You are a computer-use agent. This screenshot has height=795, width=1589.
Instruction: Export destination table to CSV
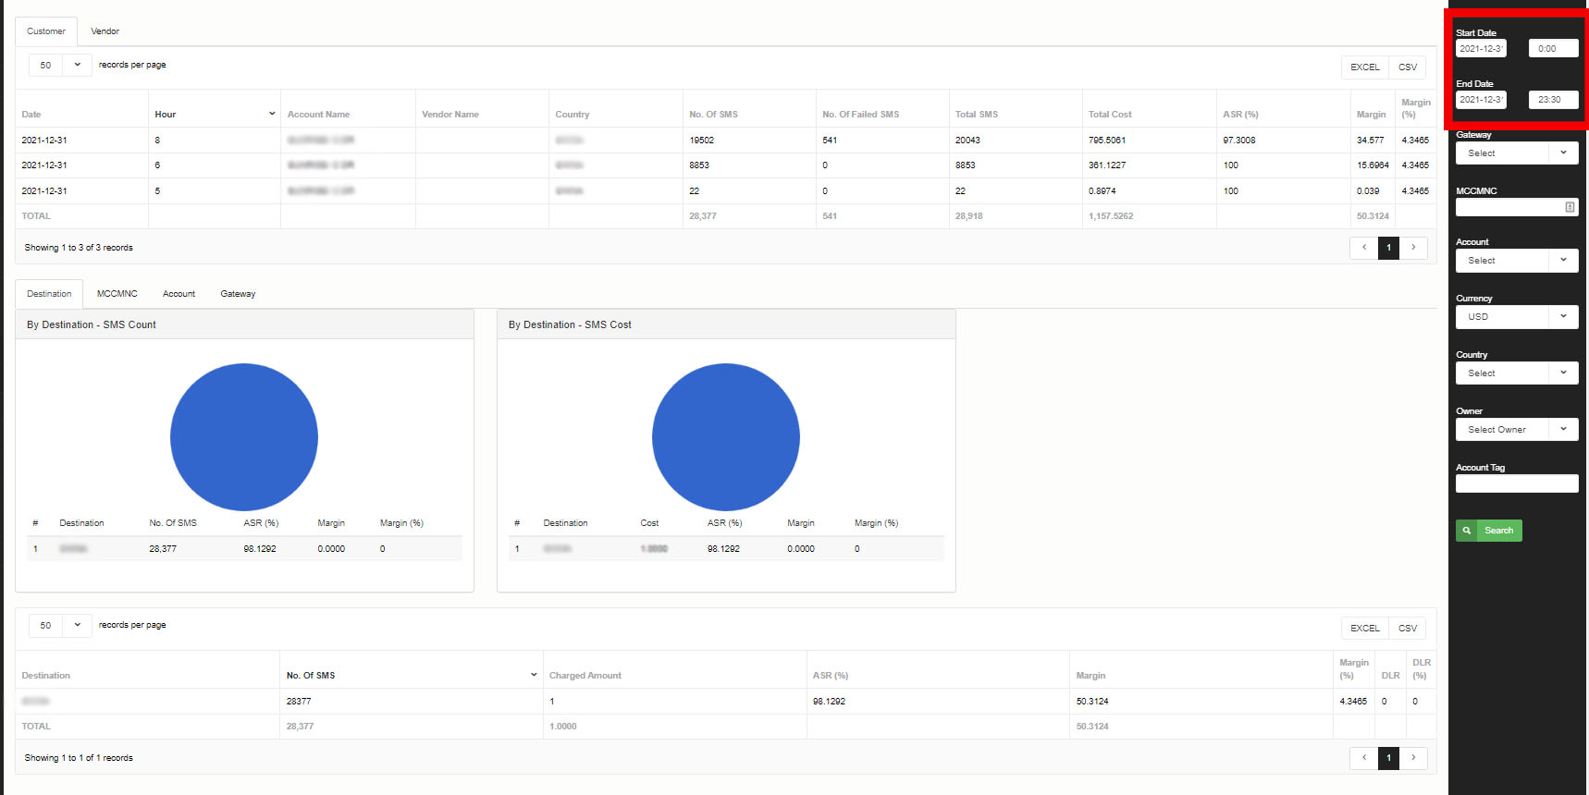coord(1408,629)
